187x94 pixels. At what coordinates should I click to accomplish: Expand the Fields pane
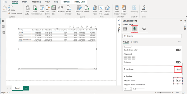[x=185, y=21]
